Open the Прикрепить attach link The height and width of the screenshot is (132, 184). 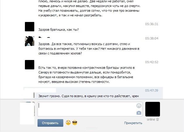pyautogui.click(x=133, y=123)
